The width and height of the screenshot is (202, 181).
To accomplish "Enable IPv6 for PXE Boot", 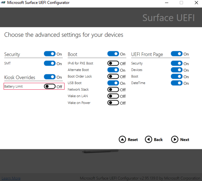I will 113,63.
